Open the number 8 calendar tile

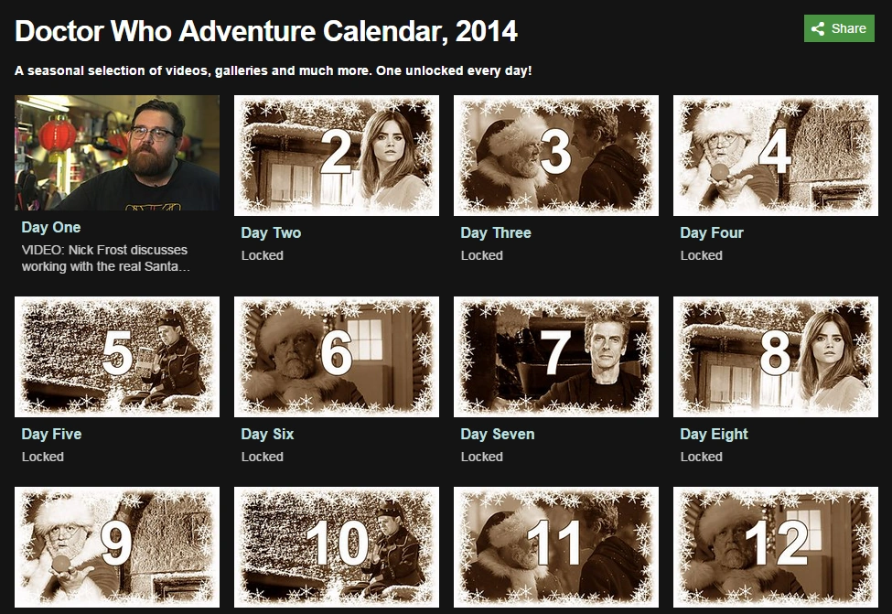776,357
